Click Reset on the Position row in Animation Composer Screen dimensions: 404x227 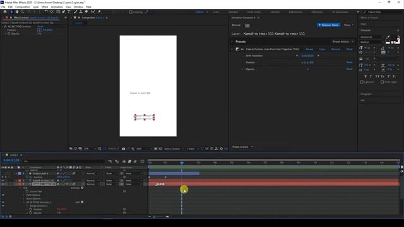(x=349, y=62)
